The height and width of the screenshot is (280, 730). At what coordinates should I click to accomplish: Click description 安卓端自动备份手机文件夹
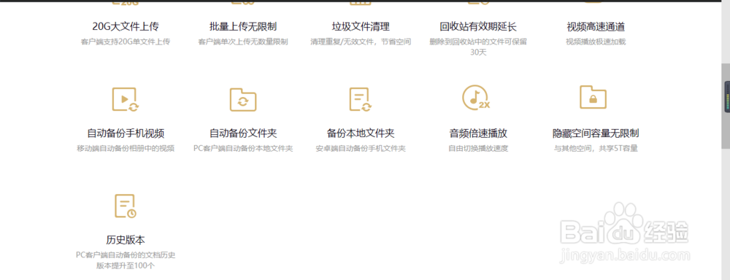tap(361, 149)
